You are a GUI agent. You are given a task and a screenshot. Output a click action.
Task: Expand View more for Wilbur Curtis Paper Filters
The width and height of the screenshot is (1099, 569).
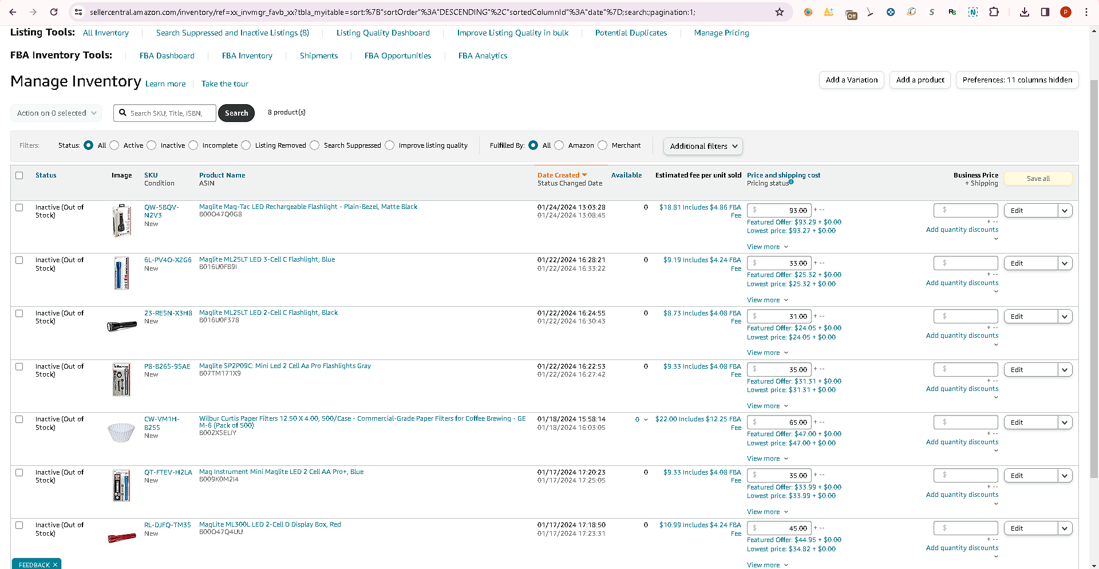[768, 459]
